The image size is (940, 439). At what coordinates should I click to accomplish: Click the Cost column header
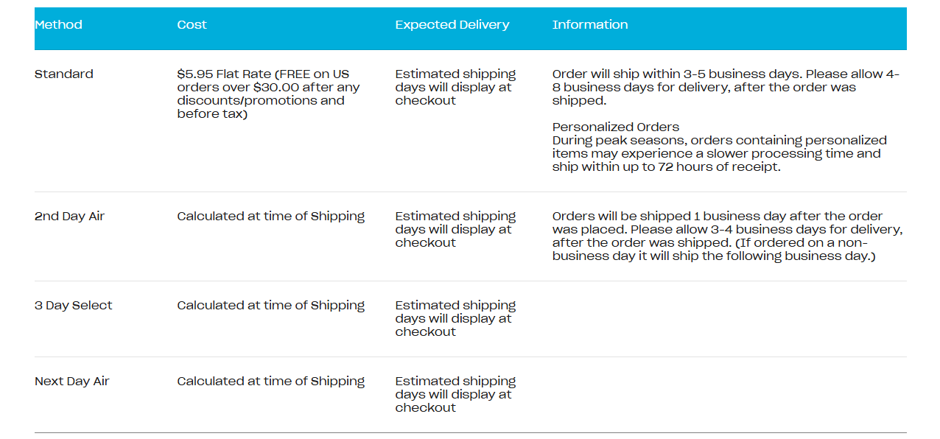(x=192, y=25)
